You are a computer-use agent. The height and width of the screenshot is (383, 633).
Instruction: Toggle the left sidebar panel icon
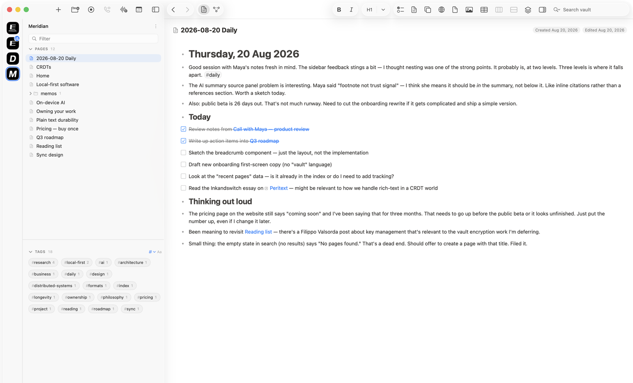click(x=155, y=10)
